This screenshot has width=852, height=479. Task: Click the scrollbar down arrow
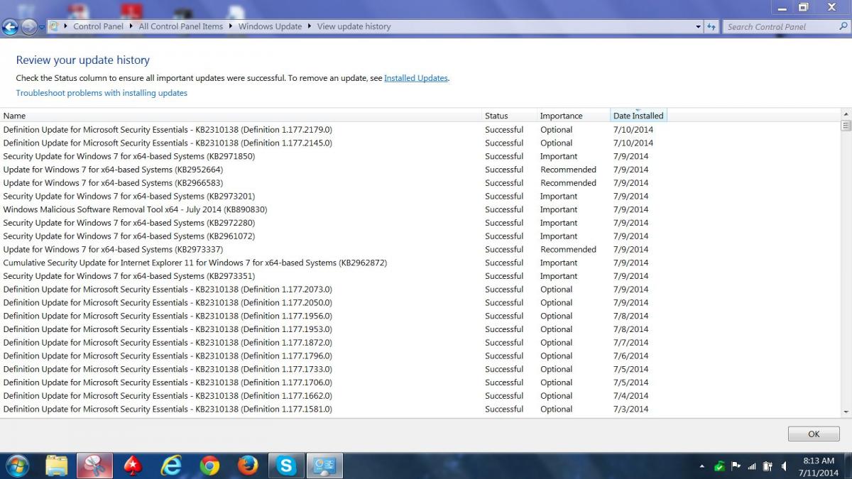click(x=846, y=412)
